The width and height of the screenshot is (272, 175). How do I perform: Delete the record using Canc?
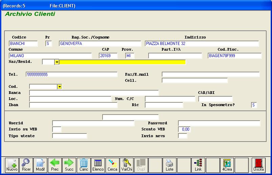click(x=84, y=165)
